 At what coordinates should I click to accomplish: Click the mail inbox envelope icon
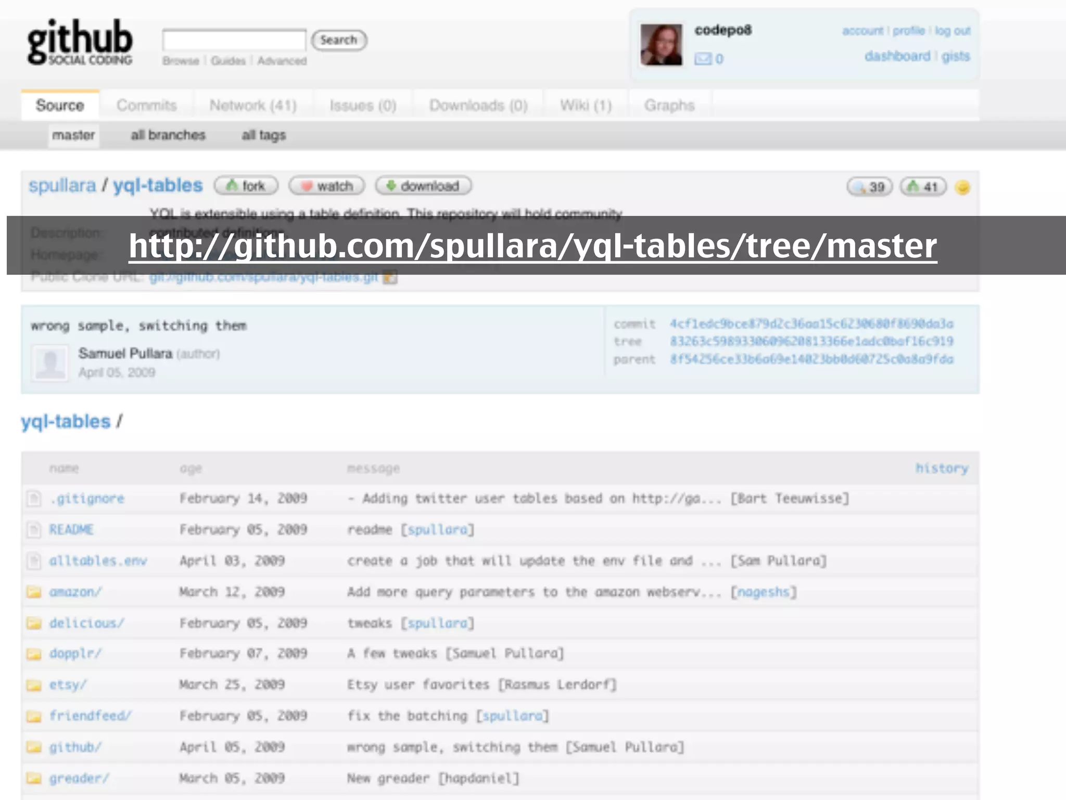tap(703, 59)
